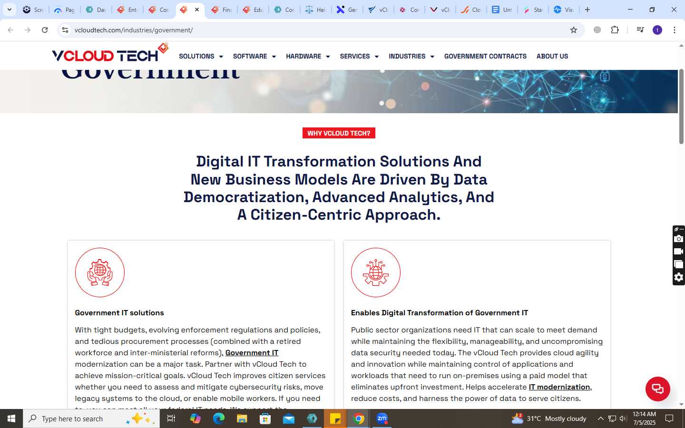Click the 'Government IT solutions' heading

tap(119, 313)
